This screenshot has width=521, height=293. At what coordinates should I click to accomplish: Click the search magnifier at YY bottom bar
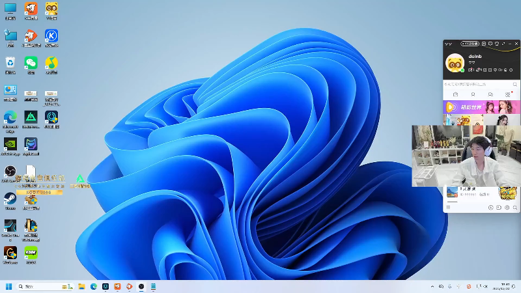515,207
